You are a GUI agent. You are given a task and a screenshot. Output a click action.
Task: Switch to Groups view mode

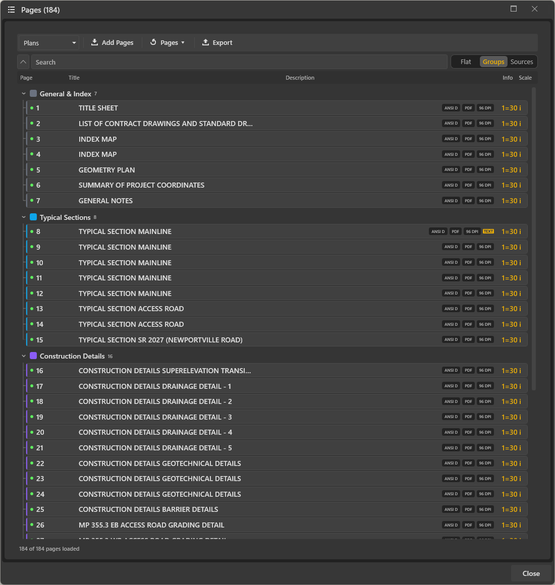click(x=493, y=62)
